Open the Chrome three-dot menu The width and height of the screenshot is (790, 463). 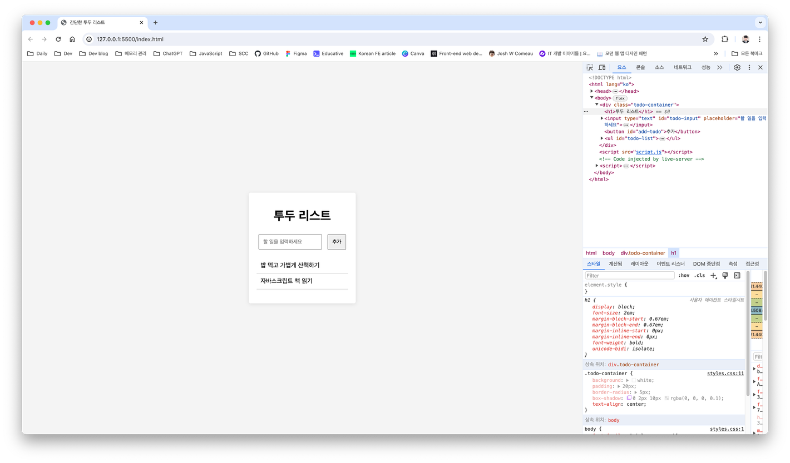759,39
